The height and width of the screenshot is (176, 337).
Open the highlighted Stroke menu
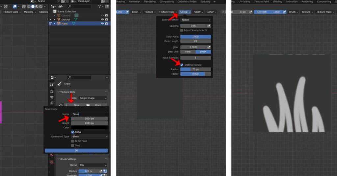pos(185,12)
